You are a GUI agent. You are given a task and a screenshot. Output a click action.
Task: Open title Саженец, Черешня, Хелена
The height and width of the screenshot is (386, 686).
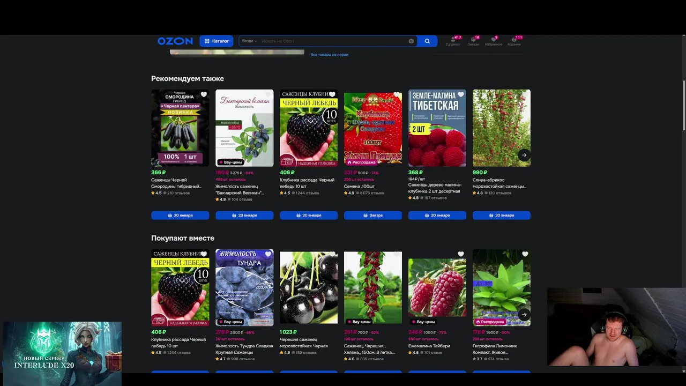[x=370, y=349]
